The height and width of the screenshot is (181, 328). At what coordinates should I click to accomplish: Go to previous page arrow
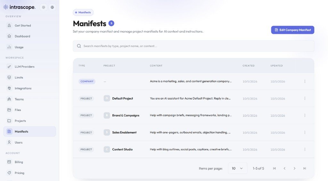[284, 168]
